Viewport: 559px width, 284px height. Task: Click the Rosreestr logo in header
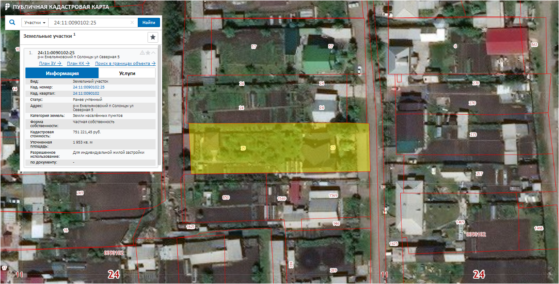pos(7,8)
